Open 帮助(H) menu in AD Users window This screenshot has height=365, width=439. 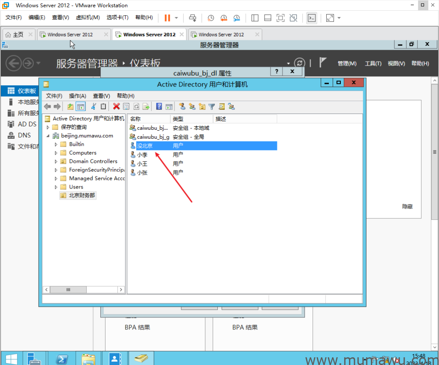click(126, 96)
